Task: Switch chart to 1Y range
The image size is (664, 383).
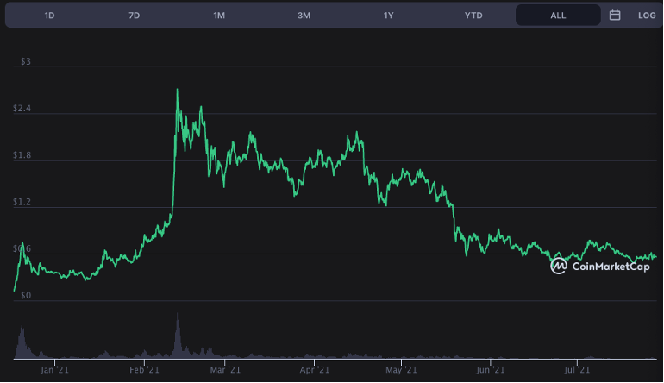Action: [x=389, y=16]
